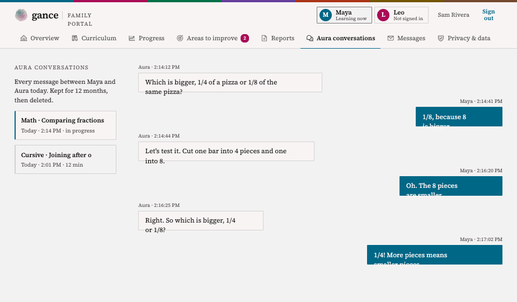
Task: Go to the Curriculum tab
Action: 94,38
